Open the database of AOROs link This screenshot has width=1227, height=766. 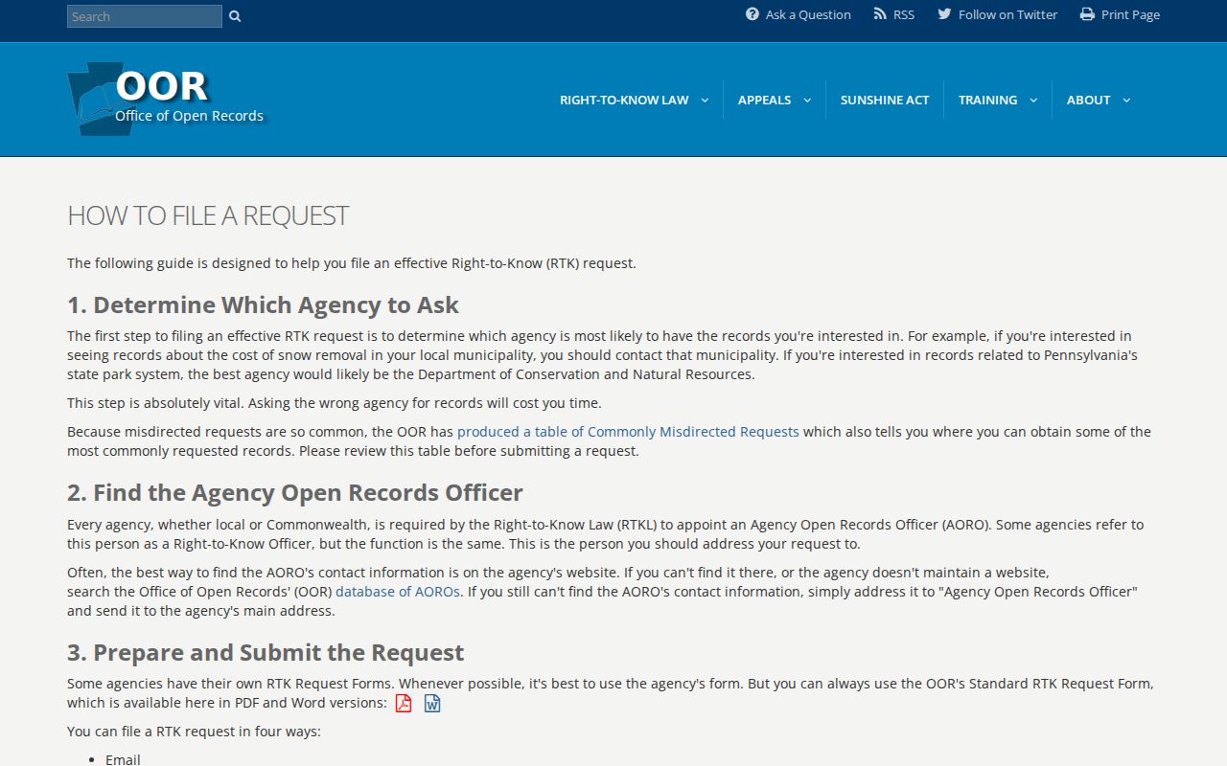[398, 592]
